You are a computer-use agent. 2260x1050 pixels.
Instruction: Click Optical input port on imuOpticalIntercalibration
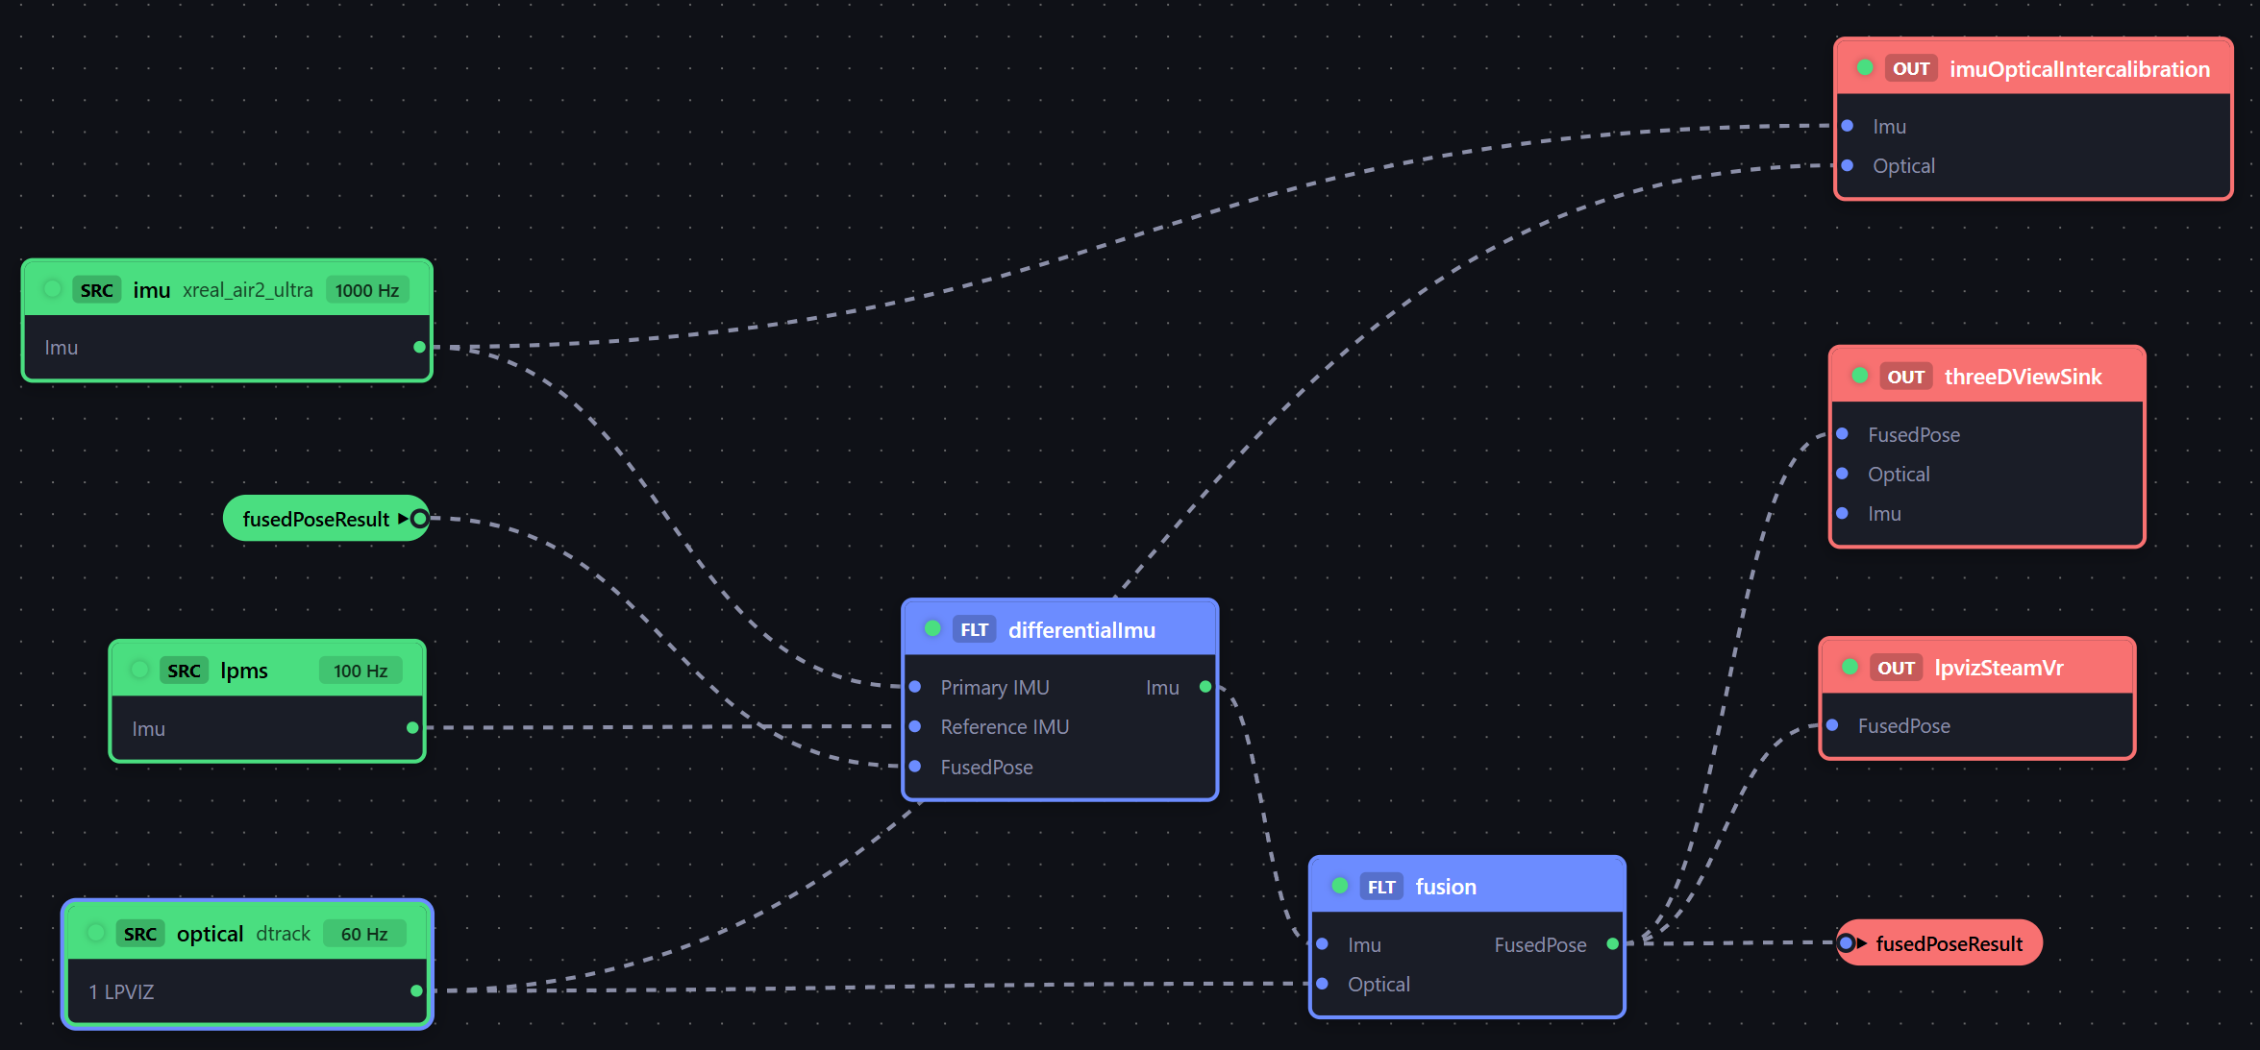[x=1848, y=165]
